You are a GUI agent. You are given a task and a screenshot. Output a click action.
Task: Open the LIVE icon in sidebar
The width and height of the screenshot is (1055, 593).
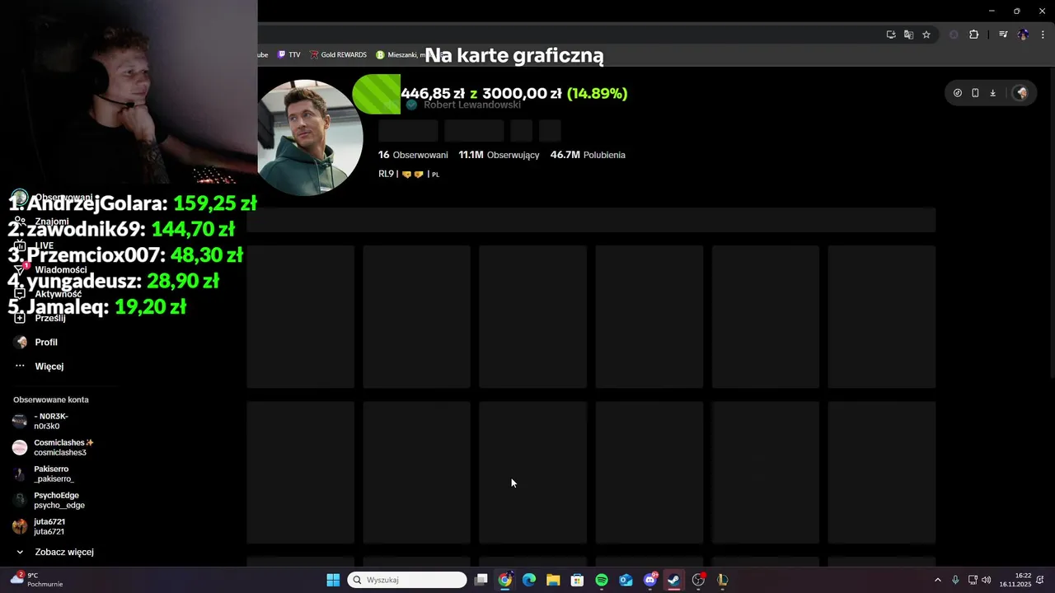20,245
